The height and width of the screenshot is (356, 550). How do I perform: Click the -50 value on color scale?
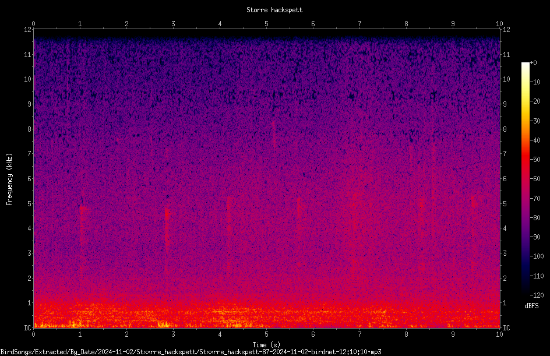(x=535, y=159)
